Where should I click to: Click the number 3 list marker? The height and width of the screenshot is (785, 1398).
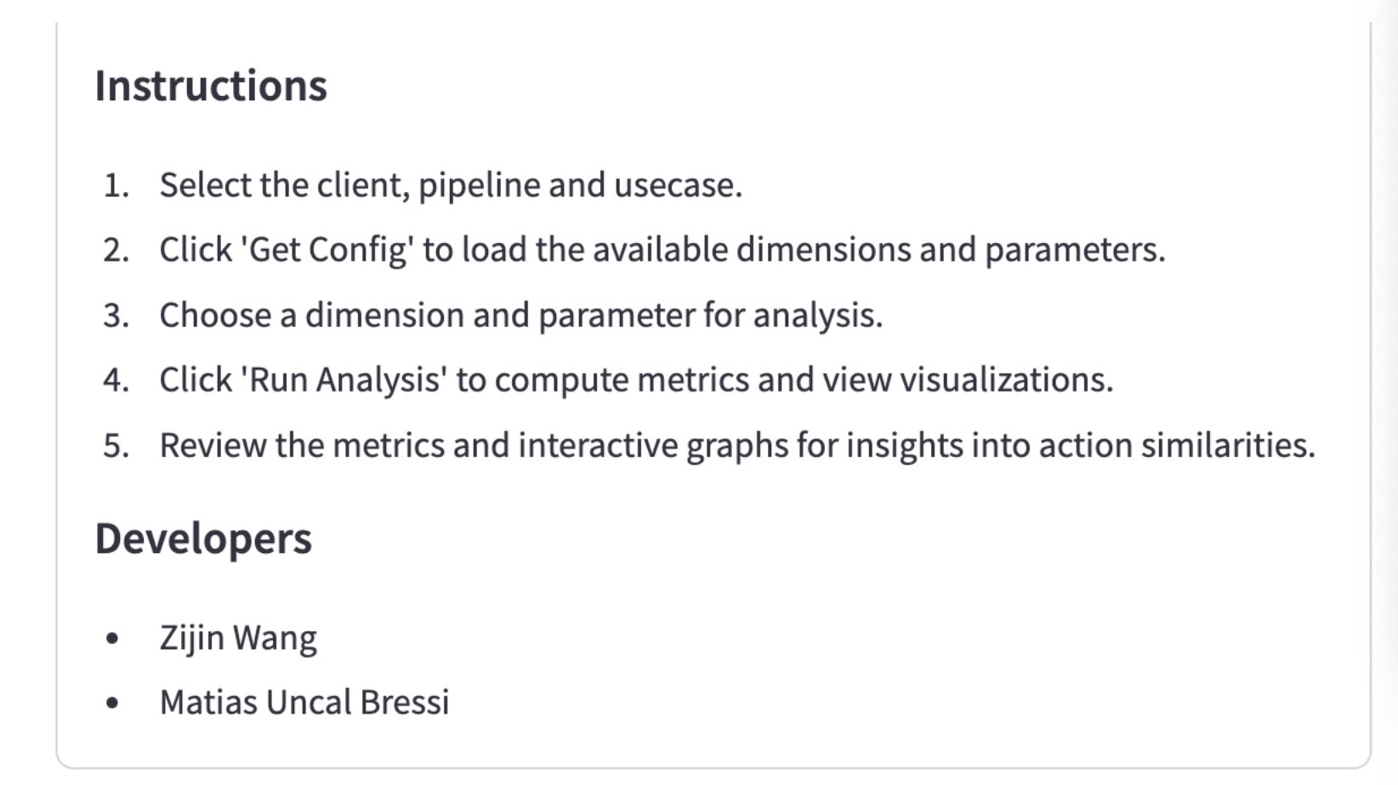(x=116, y=315)
